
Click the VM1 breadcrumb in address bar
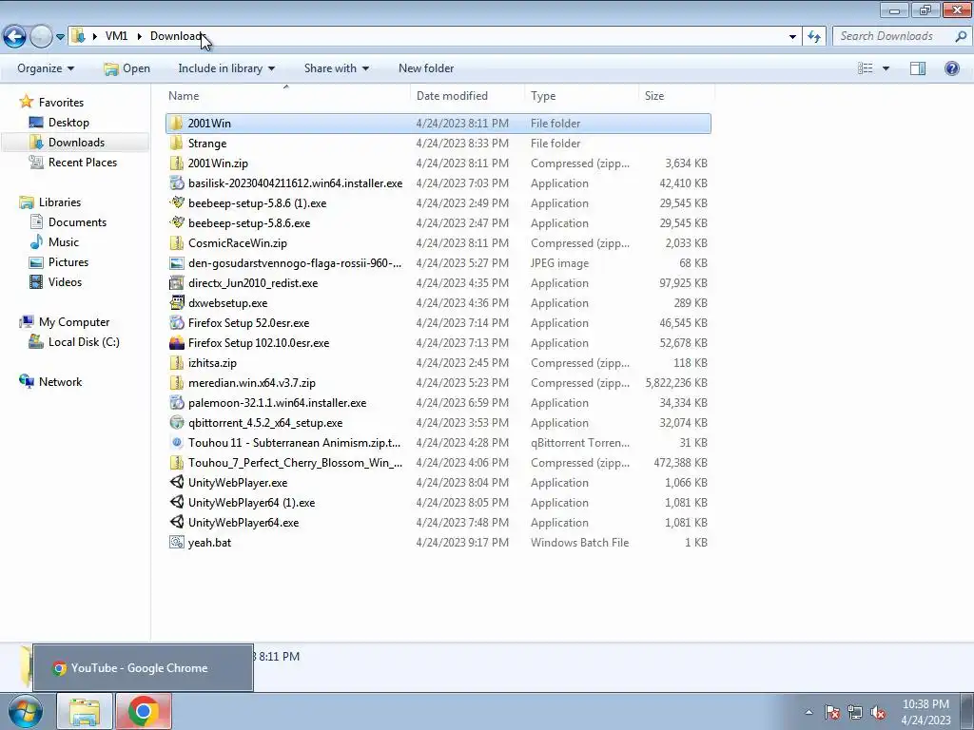click(116, 36)
